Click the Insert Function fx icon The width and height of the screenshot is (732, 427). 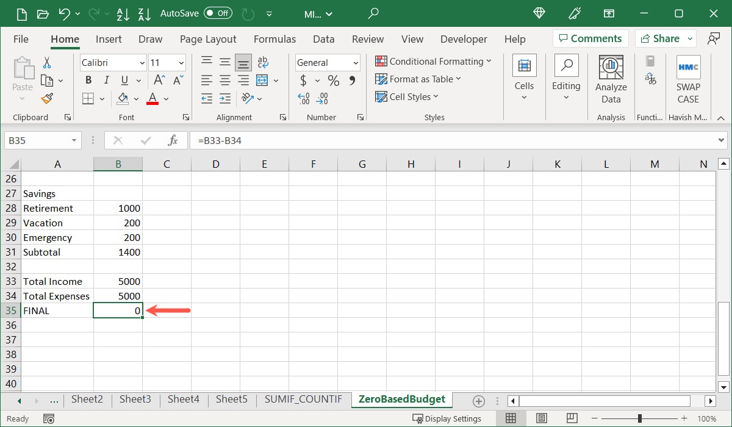[x=173, y=140]
